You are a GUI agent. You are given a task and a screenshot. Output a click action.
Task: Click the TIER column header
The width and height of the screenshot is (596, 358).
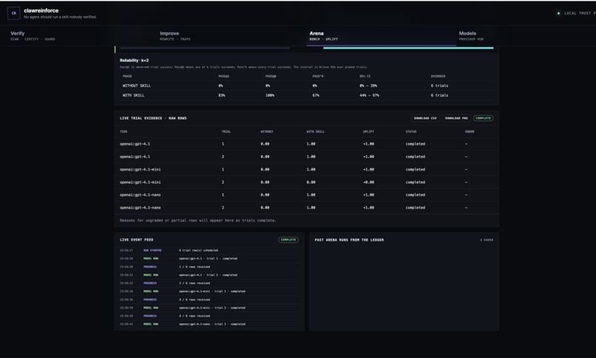[x=123, y=131]
